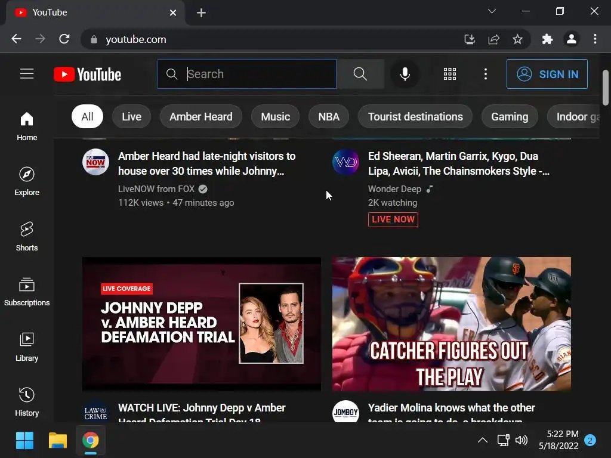Click the "112K views" text
The height and width of the screenshot is (458, 611).
[141, 203]
